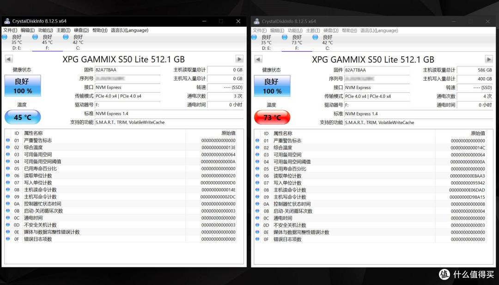The width and height of the screenshot is (499, 285).
Task: Click drive title XPG GAMMIX S50 Lite in left window
Action: click(x=123, y=59)
